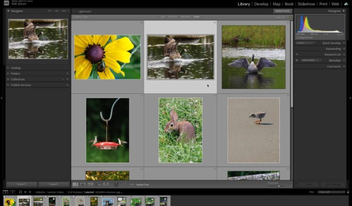Click the cloud sync status icon
This screenshot has width=352, height=206.
click(x=346, y=4)
